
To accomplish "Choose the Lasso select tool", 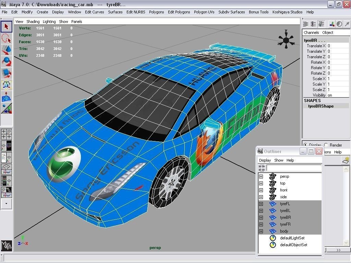I will click(x=7, y=38).
